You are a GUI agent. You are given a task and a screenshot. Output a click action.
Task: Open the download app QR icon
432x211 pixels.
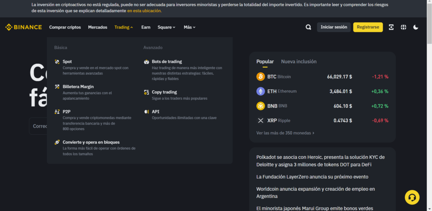pyautogui.click(x=391, y=27)
